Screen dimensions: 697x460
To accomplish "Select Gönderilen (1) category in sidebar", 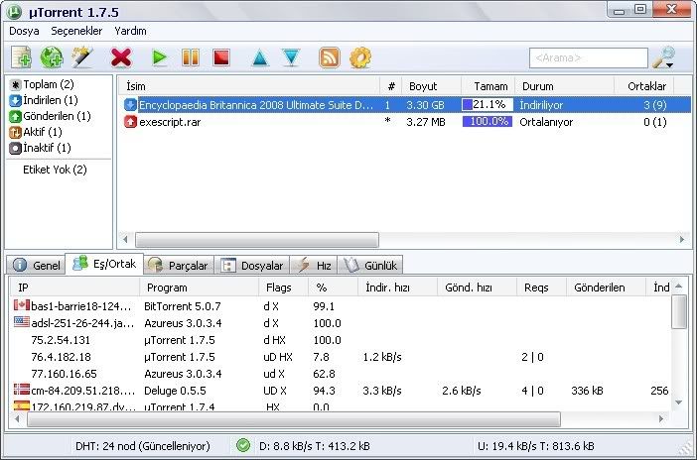I will tap(50, 116).
